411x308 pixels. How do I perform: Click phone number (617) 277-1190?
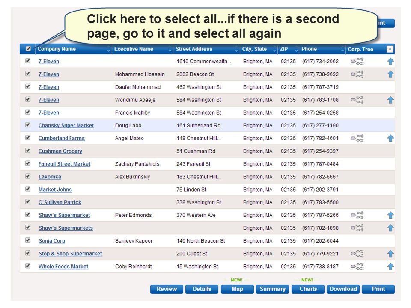[320, 125]
